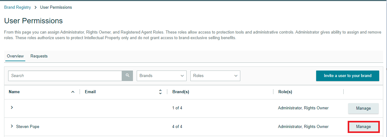Screen dimensions: 387x137
Task: Click the Name column header label
Action: click(x=14, y=92)
